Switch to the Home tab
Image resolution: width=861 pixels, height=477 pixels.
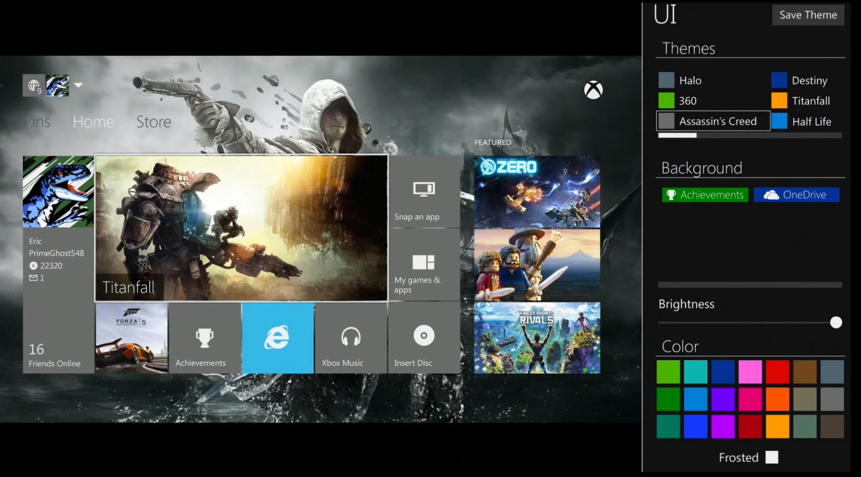click(x=93, y=122)
